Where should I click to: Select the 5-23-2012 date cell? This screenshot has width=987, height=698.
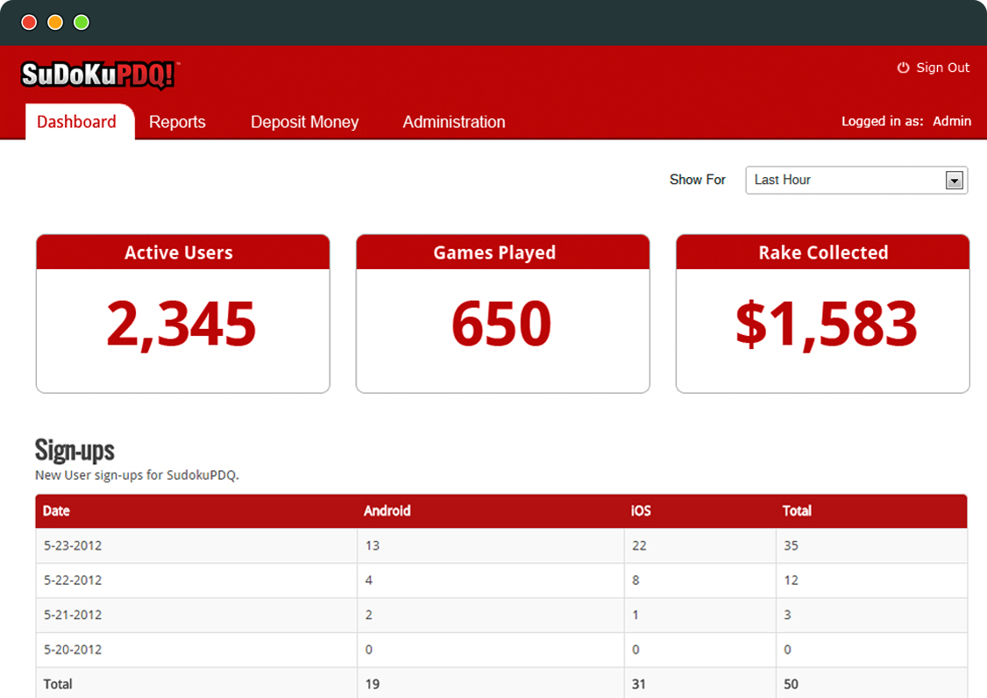coord(196,545)
